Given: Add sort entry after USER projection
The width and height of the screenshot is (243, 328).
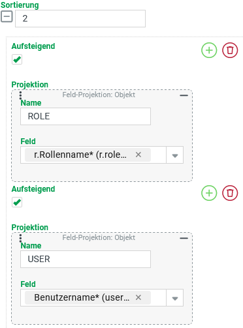Looking at the screenshot, I should (209, 193).
